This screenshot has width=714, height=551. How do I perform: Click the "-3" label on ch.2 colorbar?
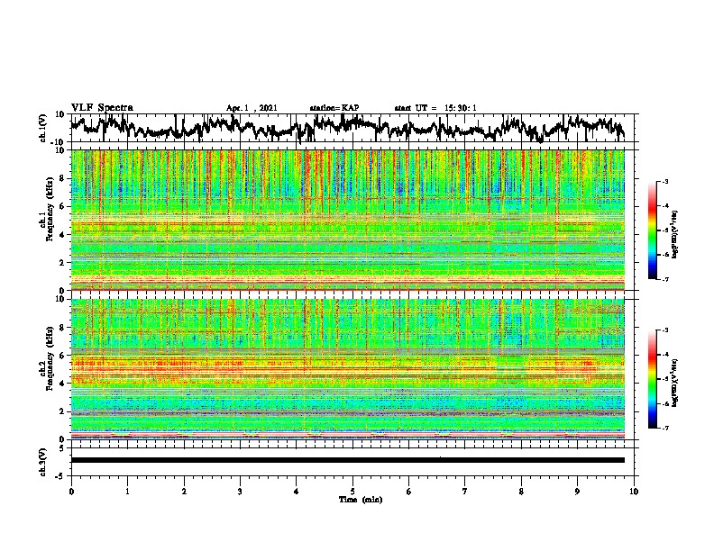664,330
